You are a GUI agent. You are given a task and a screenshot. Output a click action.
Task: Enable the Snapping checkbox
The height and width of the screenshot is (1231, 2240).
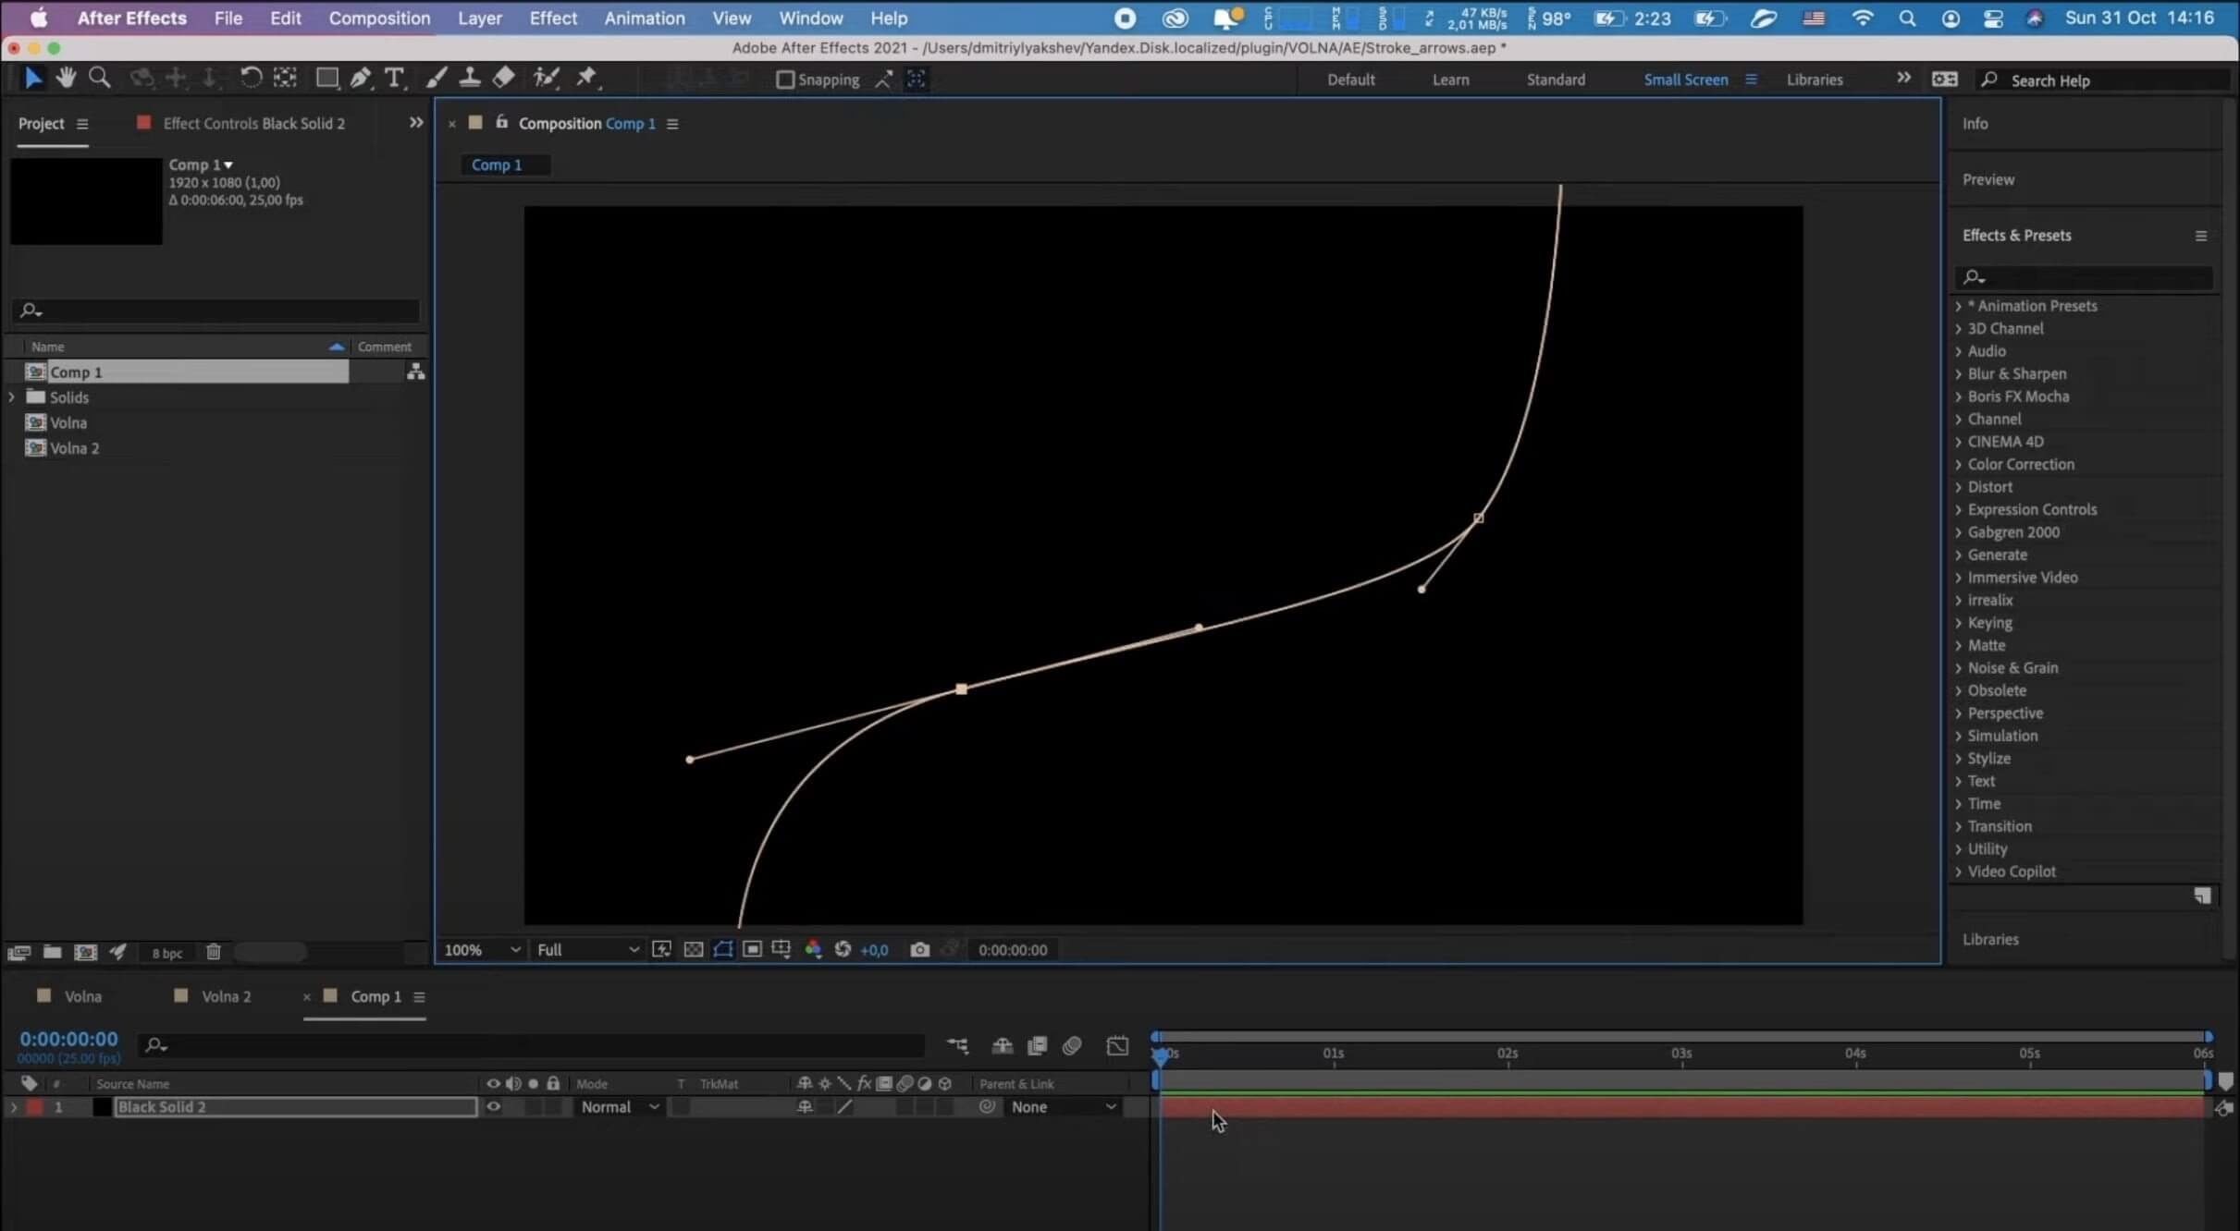[785, 80]
